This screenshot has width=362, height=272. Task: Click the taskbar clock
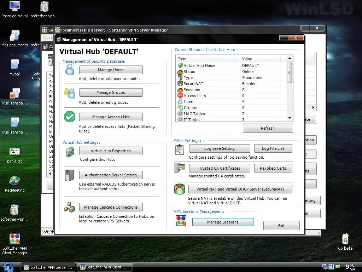(350, 267)
